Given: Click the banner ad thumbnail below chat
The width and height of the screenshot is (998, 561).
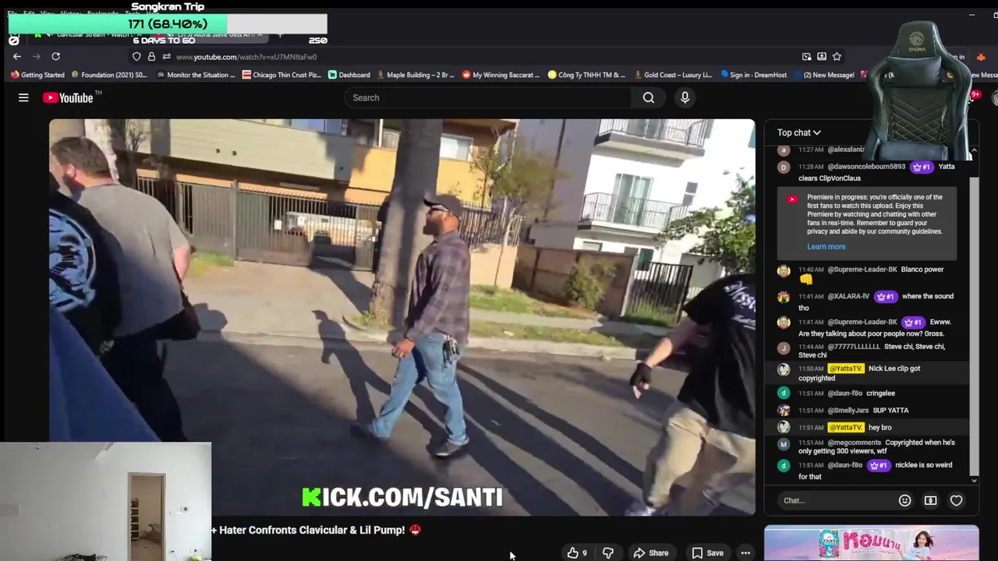Looking at the screenshot, I should [871, 543].
